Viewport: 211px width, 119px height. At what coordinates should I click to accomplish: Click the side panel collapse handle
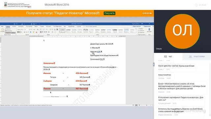point(154,64)
